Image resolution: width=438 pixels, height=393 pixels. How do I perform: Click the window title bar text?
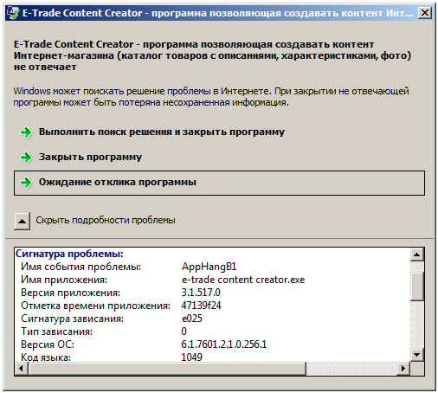(217, 13)
